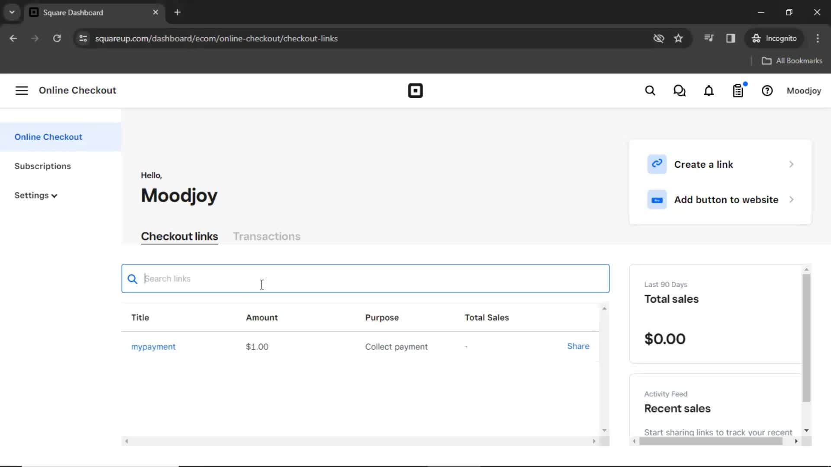831x467 pixels.
Task: Toggle the Online Checkout sidebar section
Action: (x=21, y=91)
